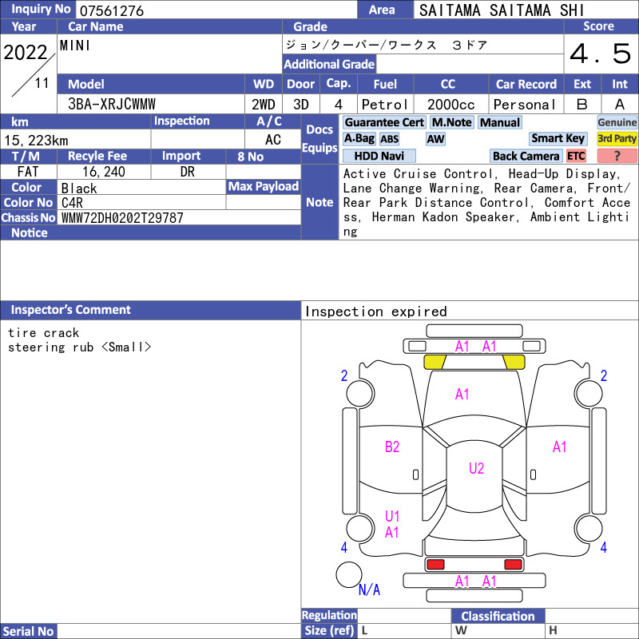
Task: Select the M.Note document badge
Action: 452,122
